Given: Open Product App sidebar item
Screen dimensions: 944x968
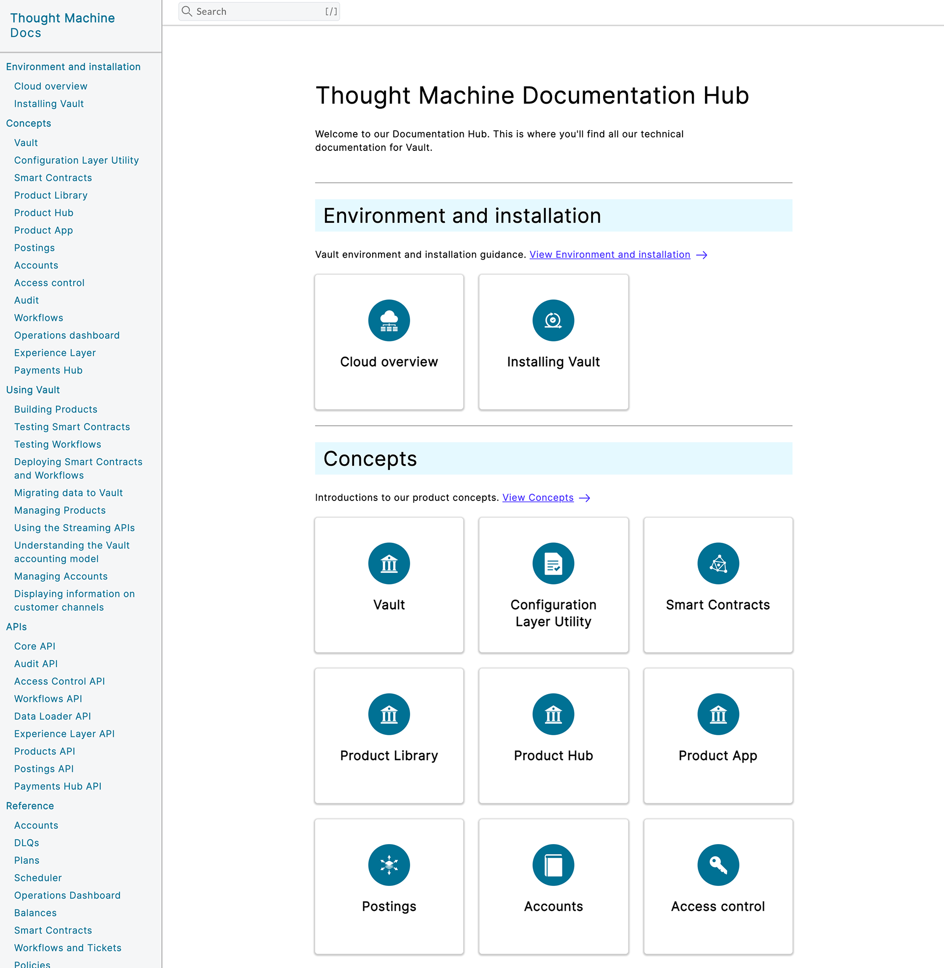Looking at the screenshot, I should click(43, 231).
